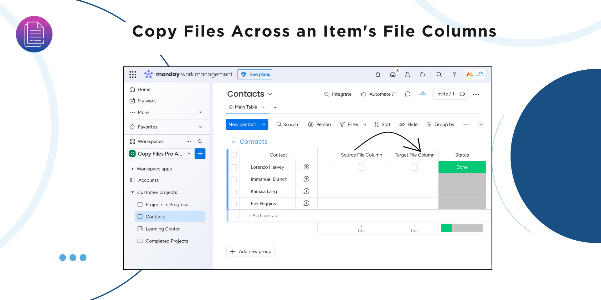Viewport: 601px width, 300px height.
Task: Open file in Lorenzo Harvey Source File Column
Action: point(362,167)
